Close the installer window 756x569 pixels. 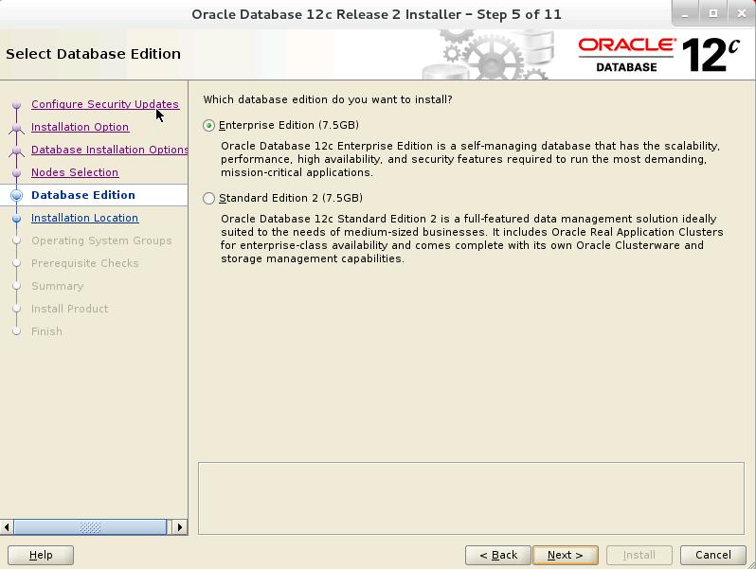click(742, 13)
